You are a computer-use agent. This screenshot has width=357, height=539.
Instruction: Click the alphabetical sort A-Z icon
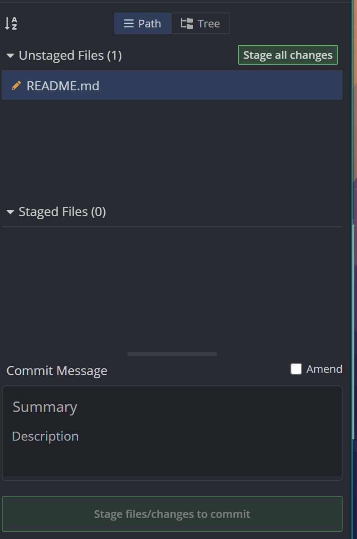point(11,23)
